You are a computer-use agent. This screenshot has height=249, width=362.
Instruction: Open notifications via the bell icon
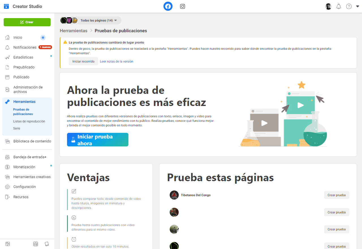(339, 6)
